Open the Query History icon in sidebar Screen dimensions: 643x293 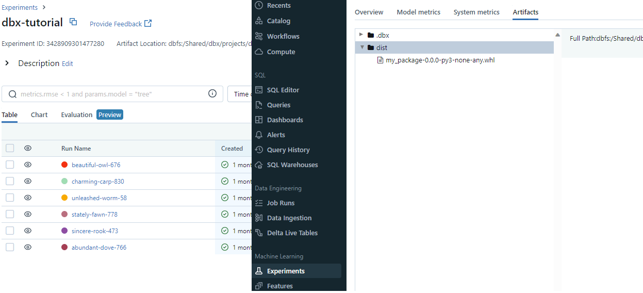259,150
